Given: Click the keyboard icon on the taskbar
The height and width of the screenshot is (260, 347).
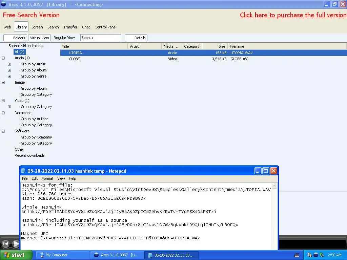Looking at the screenshot, I should 297,255.
